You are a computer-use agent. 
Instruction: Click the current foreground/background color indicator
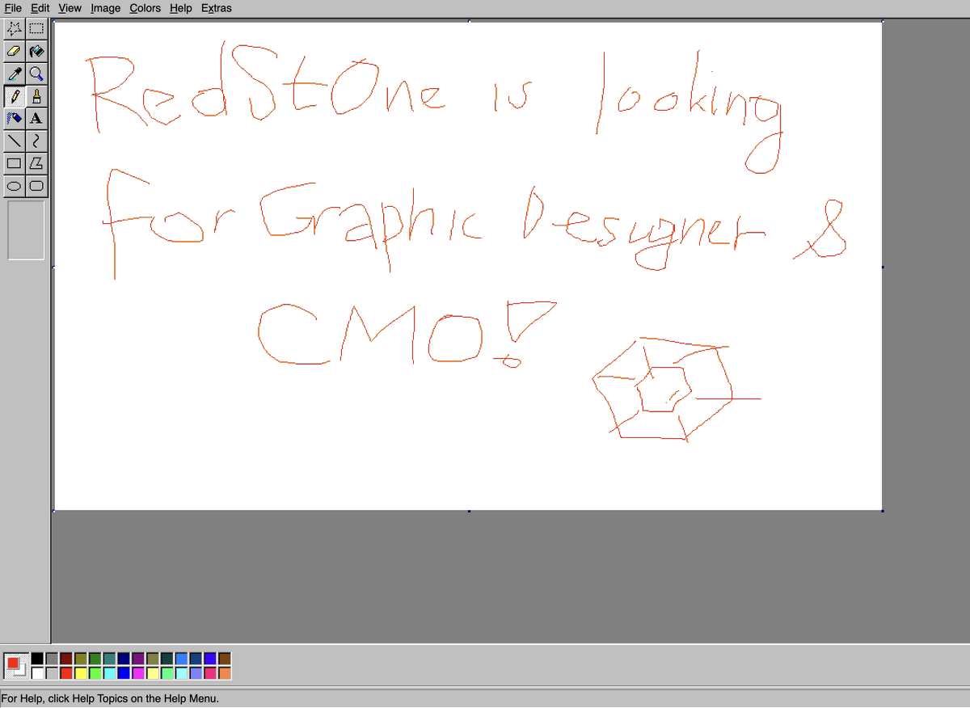pyautogui.click(x=16, y=666)
